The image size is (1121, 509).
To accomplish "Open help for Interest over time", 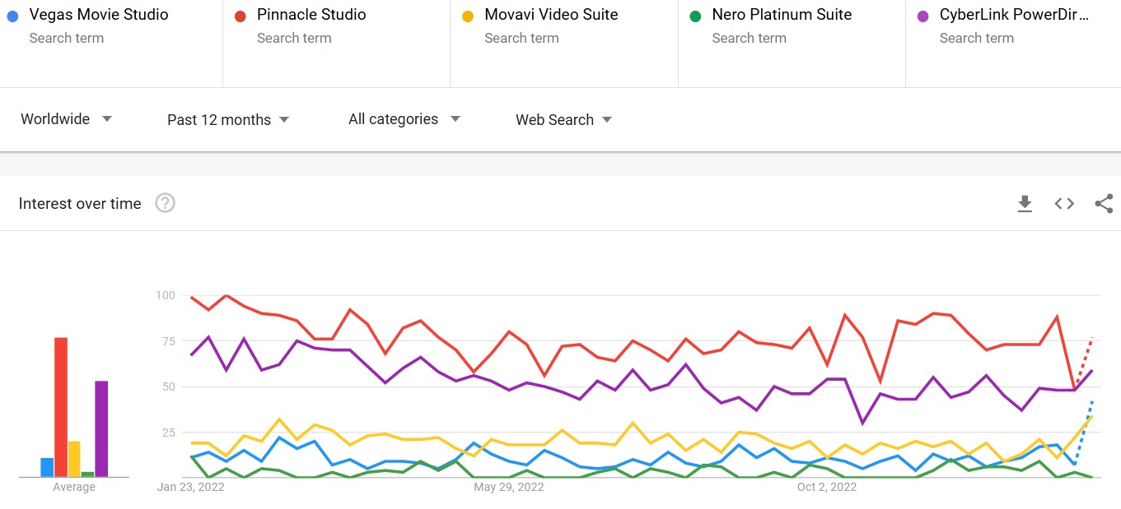I will point(166,203).
